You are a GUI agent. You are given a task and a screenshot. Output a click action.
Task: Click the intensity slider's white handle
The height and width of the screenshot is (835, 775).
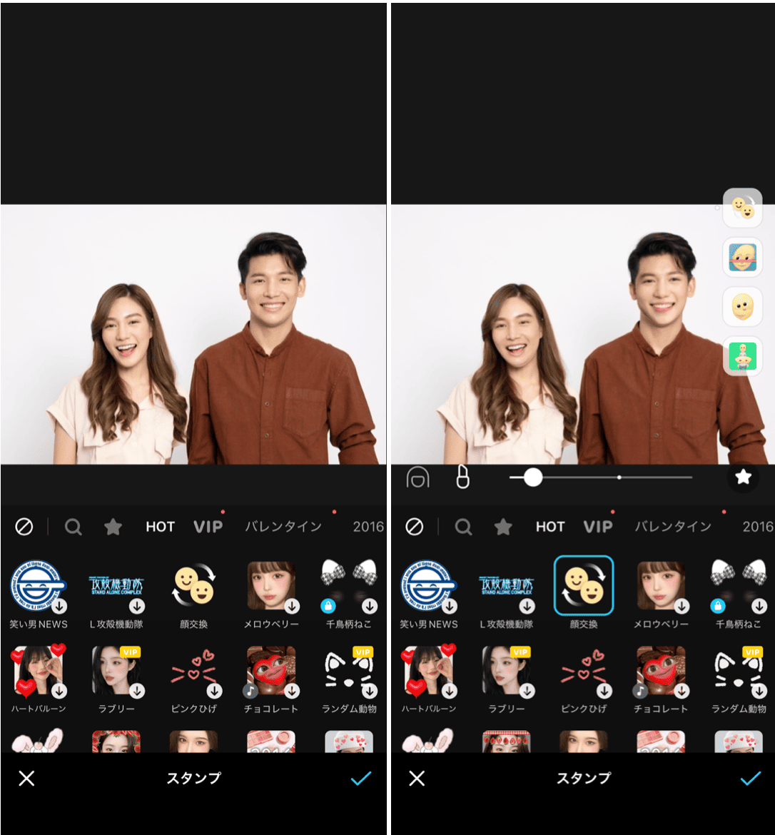tap(533, 477)
